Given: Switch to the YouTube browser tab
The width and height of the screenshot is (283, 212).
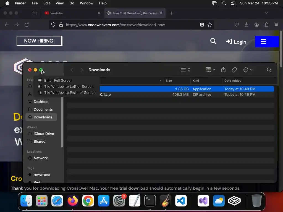Looking at the screenshot, I should point(72,13).
